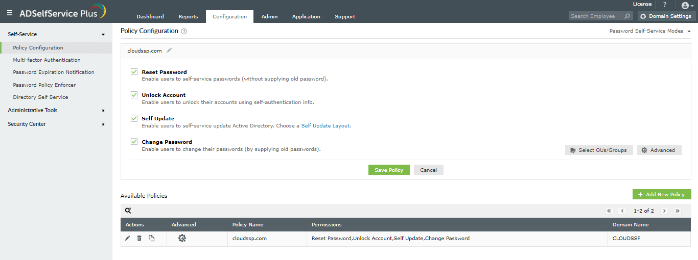Edit the cloudssp.com policy row

pos(128,238)
